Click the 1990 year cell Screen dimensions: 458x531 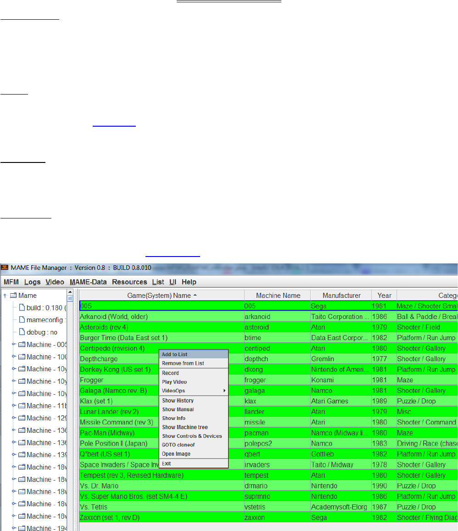(384, 486)
